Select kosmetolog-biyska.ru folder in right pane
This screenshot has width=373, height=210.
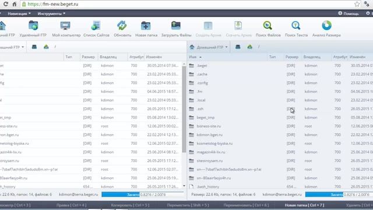(x=214, y=143)
